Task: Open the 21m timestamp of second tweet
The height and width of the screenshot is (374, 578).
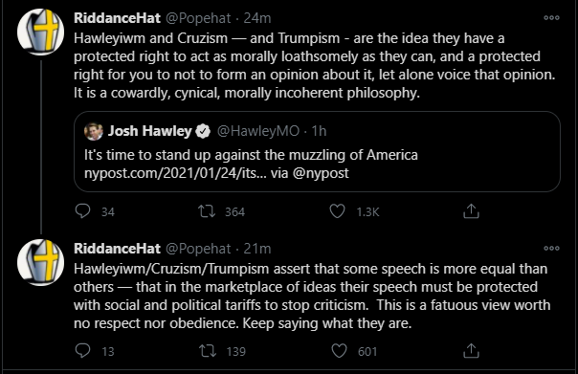Action: point(257,249)
